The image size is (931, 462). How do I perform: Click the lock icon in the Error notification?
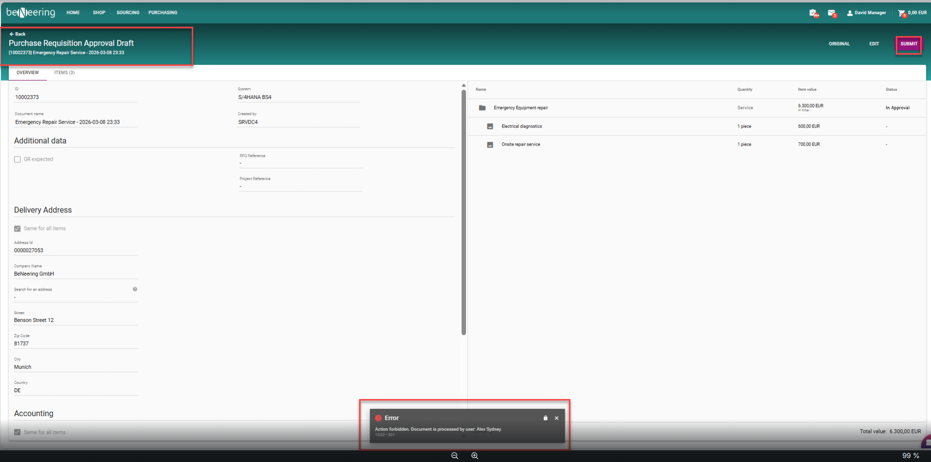(x=546, y=418)
